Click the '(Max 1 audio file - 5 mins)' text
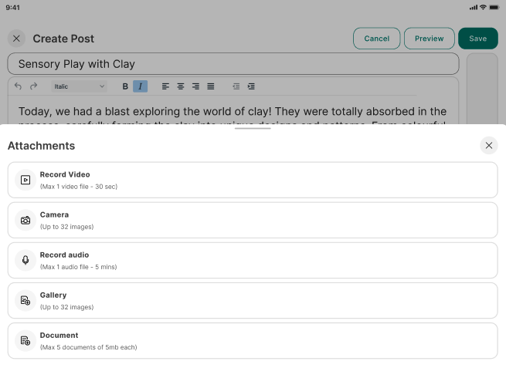 79,267
